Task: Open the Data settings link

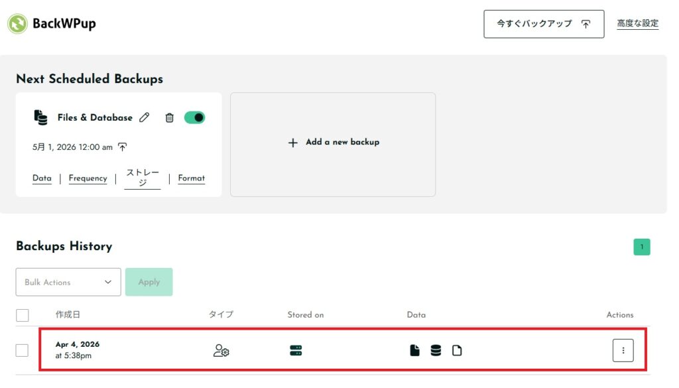Action: pos(42,178)
